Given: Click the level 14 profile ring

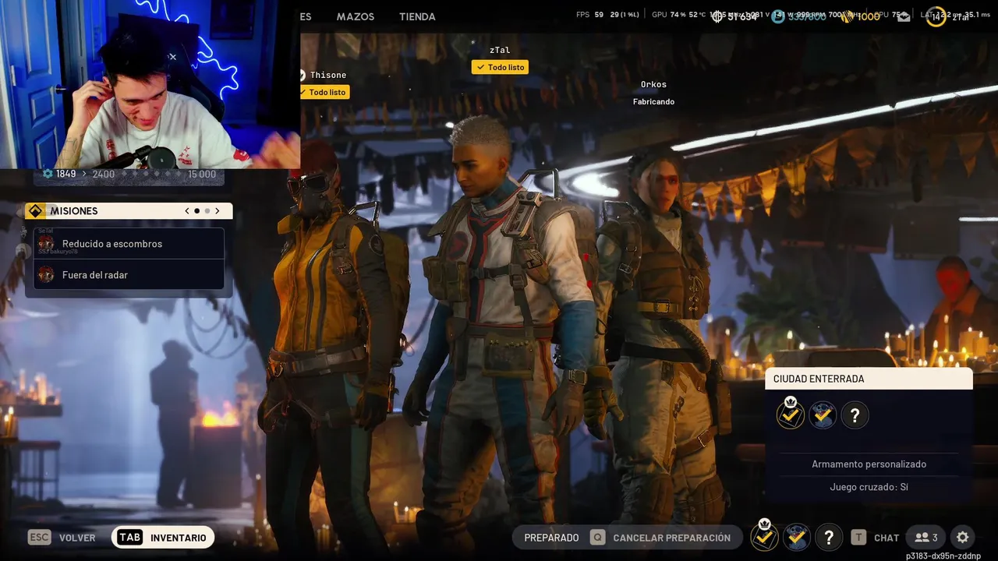Looking at the screenshot, I should coord(936,16).
